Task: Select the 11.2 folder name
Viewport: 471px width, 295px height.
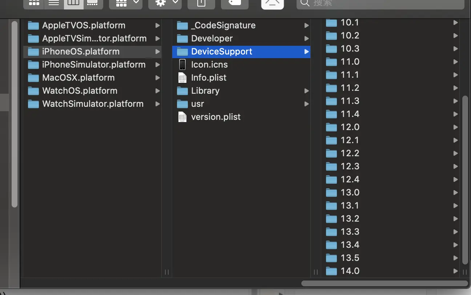Action: (x=350, y=88)
